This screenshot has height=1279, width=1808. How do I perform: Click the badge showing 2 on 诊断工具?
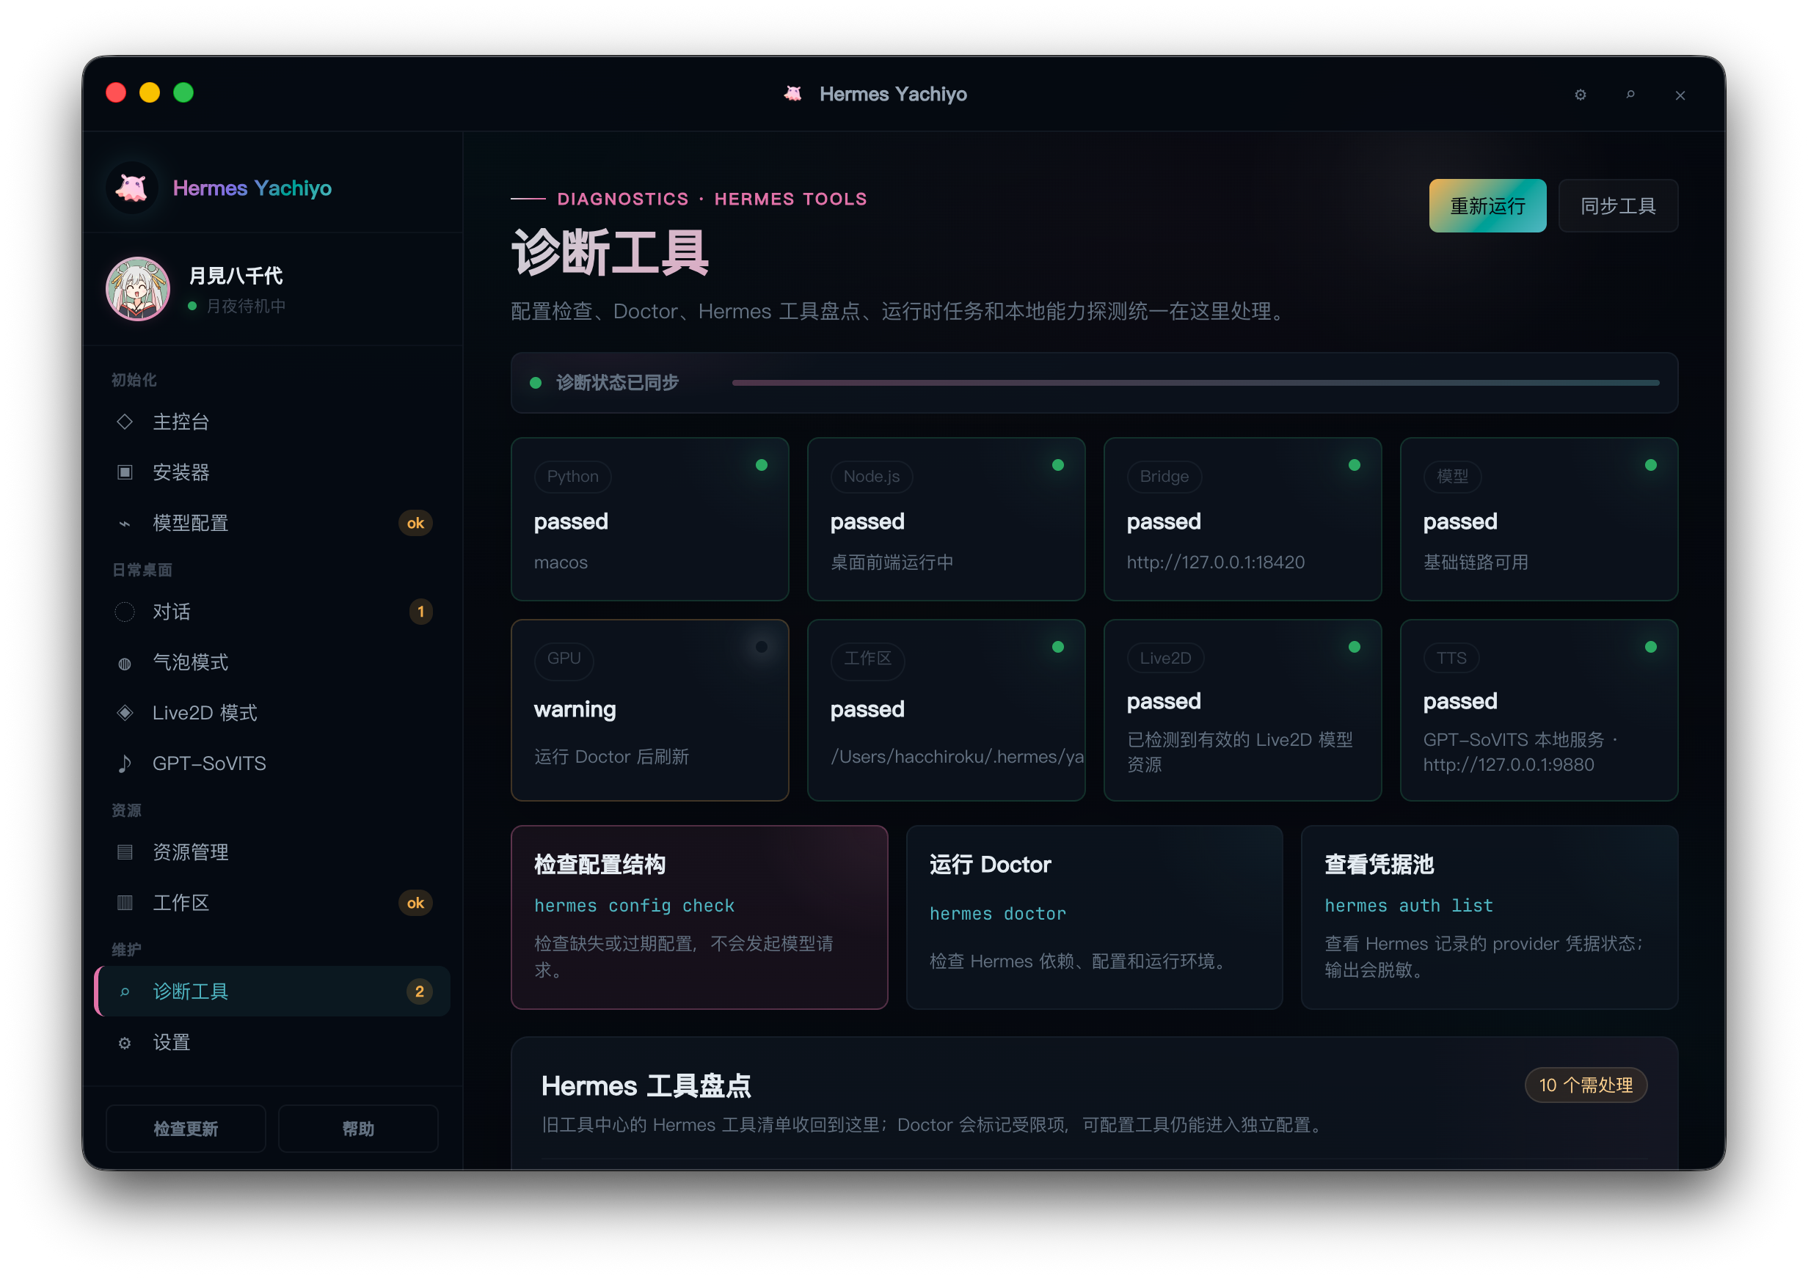[x=419, y=992]
